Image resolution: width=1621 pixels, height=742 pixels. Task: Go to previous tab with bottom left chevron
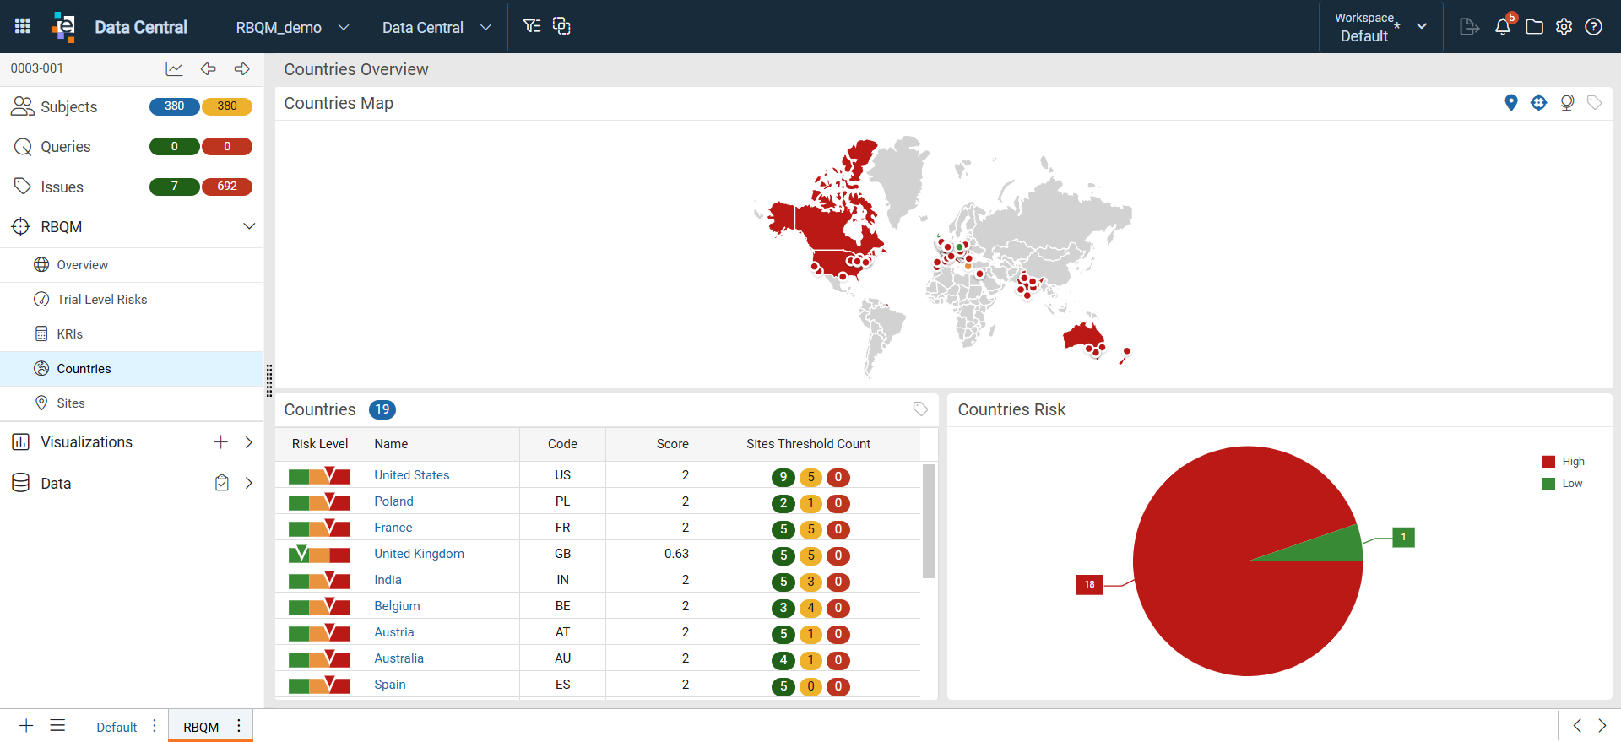(1577, 726)
